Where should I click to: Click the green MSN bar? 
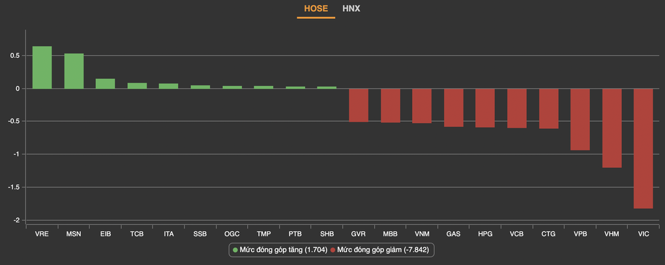[74, 71]
